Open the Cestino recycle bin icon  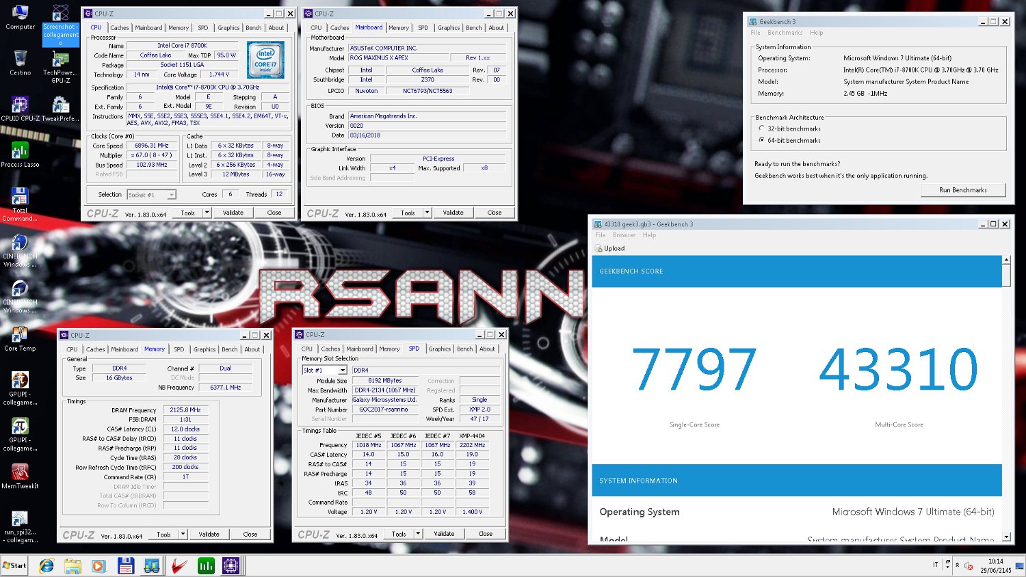(x=20, y=62)
